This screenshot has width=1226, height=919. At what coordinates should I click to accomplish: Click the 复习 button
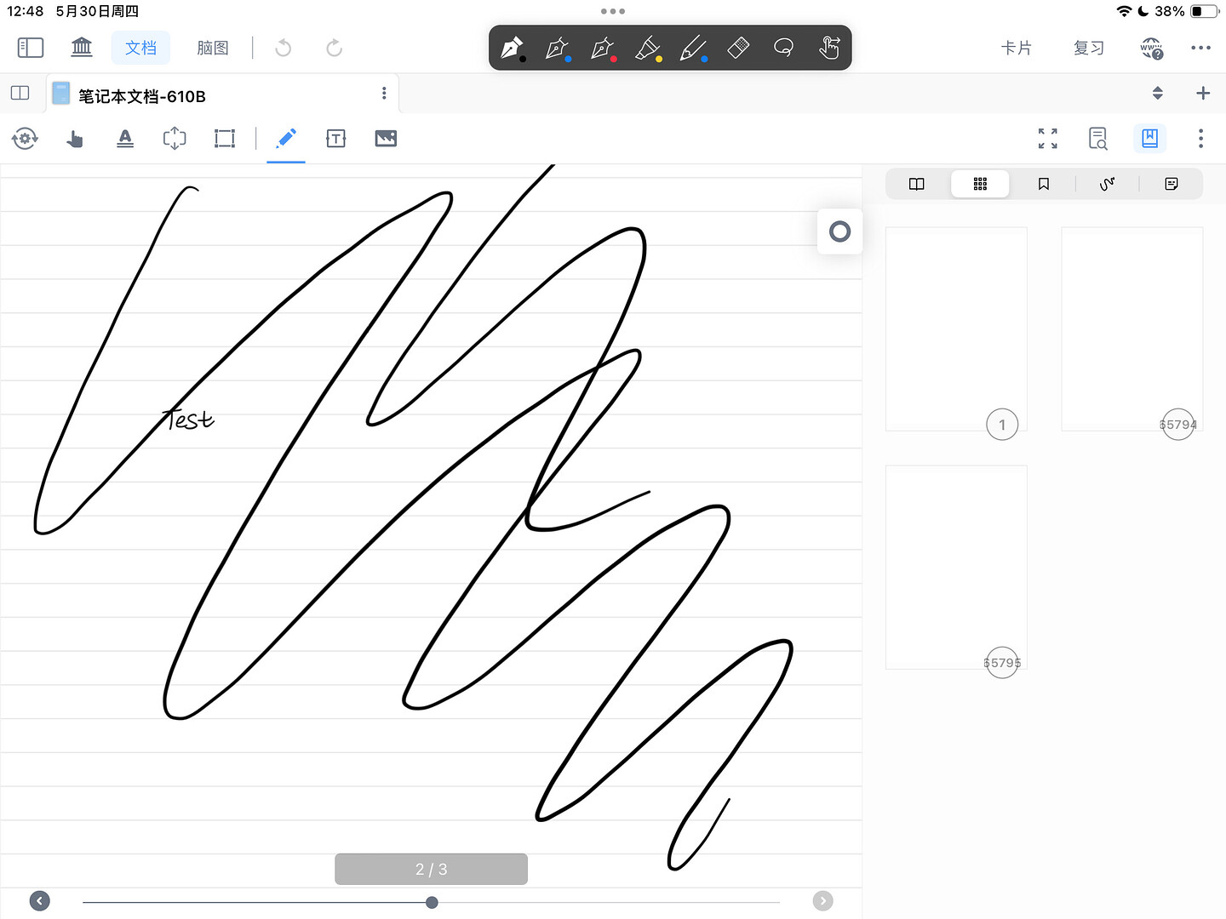1089,48
